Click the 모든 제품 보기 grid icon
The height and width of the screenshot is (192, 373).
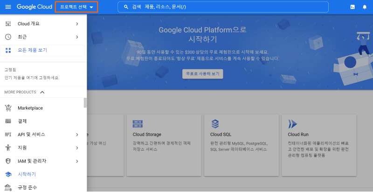click(8, 50)
